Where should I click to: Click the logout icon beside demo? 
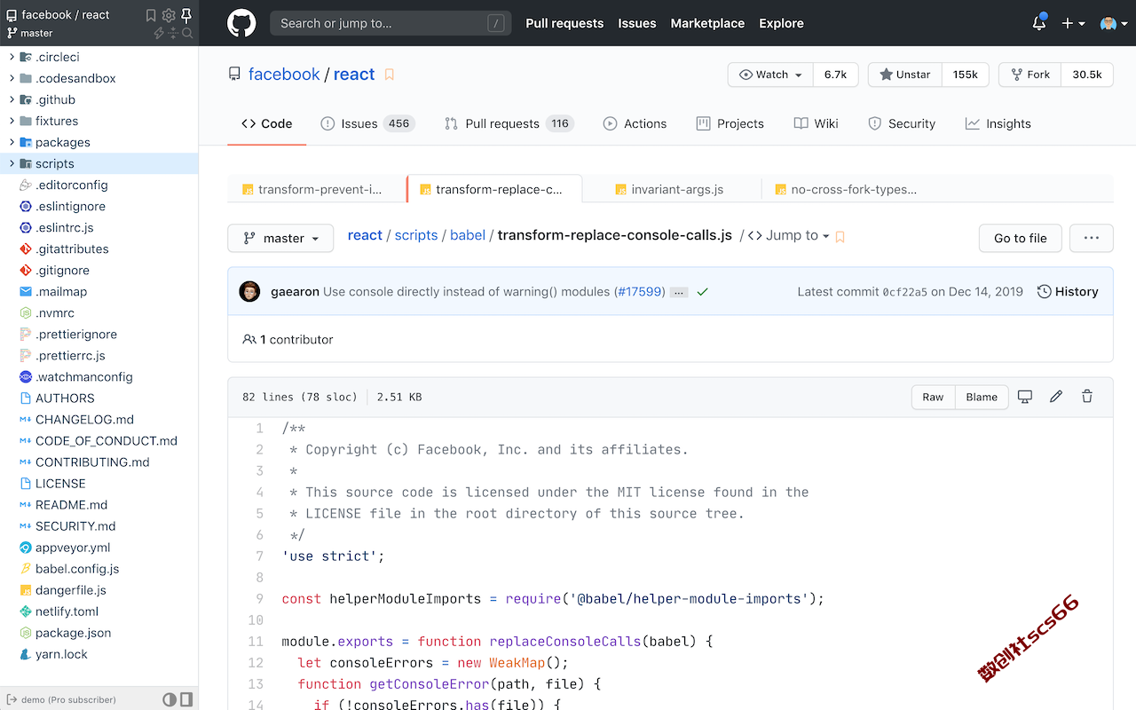12,699
